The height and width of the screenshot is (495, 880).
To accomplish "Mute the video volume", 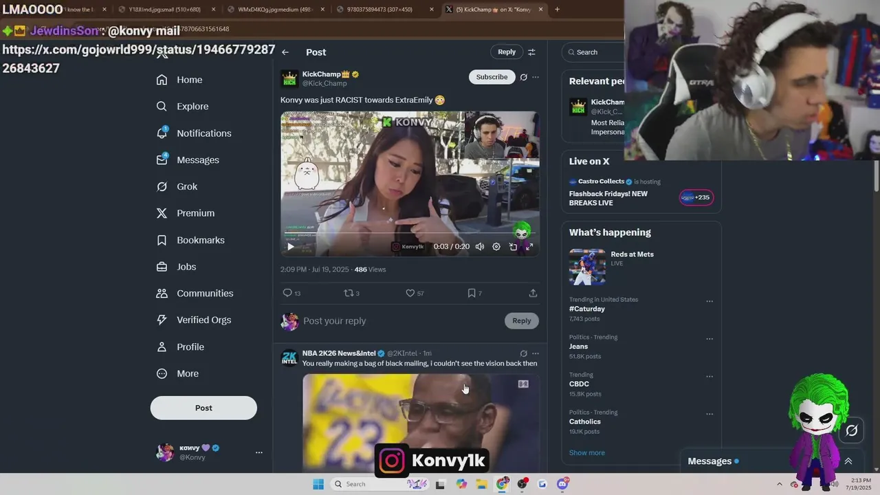I will (479, 247).
